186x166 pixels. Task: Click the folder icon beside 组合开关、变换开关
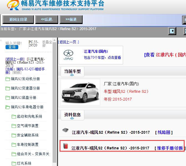14,154
